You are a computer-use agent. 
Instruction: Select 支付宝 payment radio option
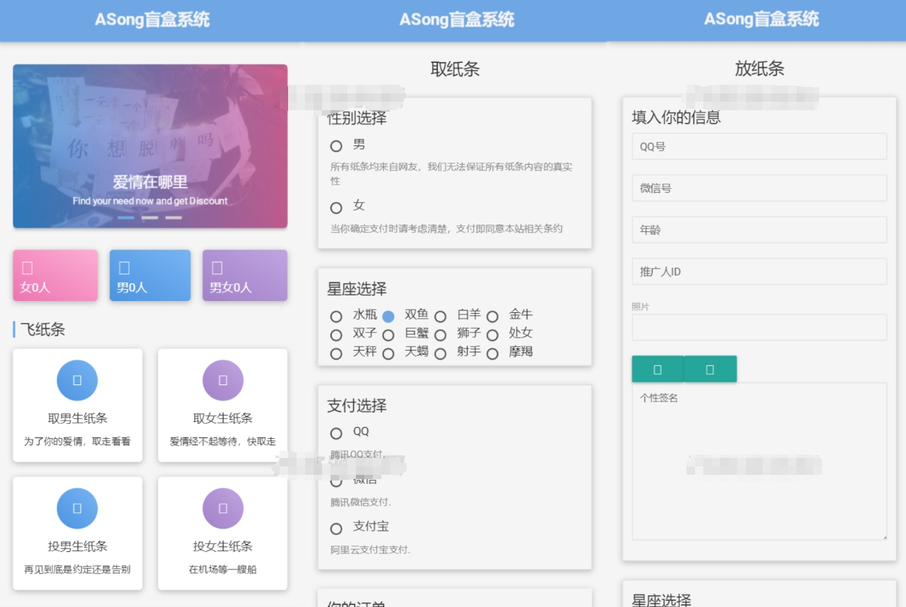tap(336, 528)
